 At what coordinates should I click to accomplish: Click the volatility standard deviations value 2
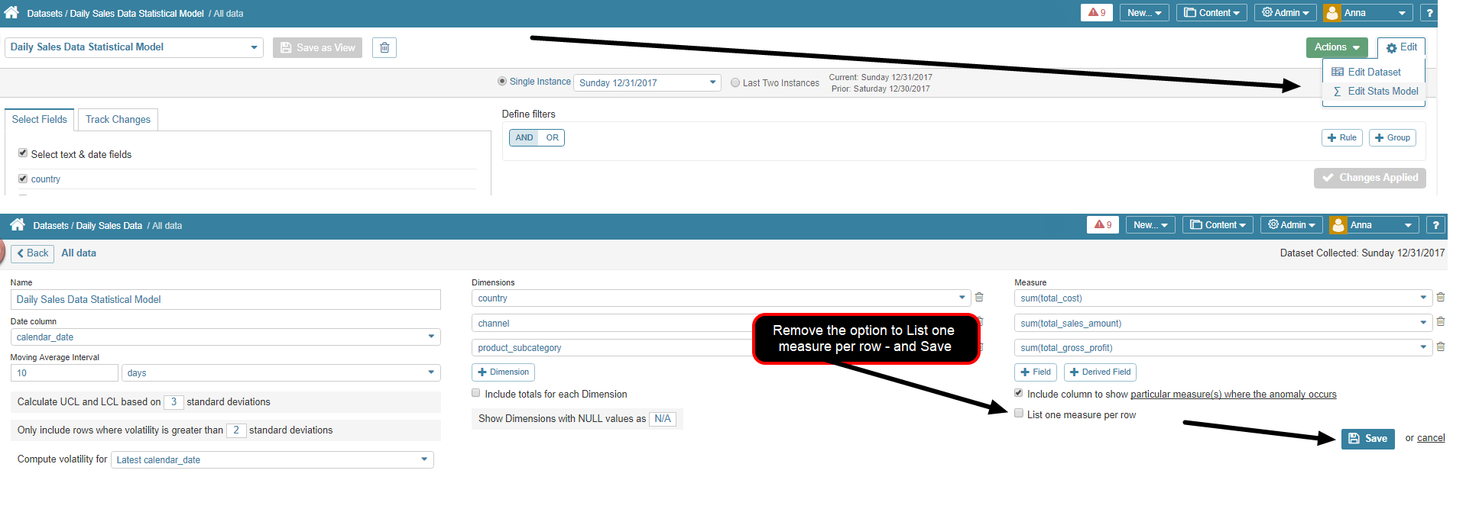236,430
